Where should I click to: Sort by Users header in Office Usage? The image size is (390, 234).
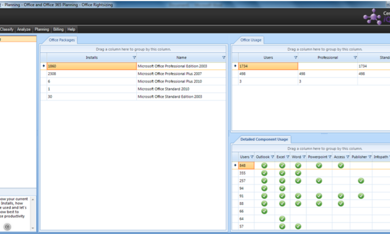pyautogui.click(x=268, y=58)
